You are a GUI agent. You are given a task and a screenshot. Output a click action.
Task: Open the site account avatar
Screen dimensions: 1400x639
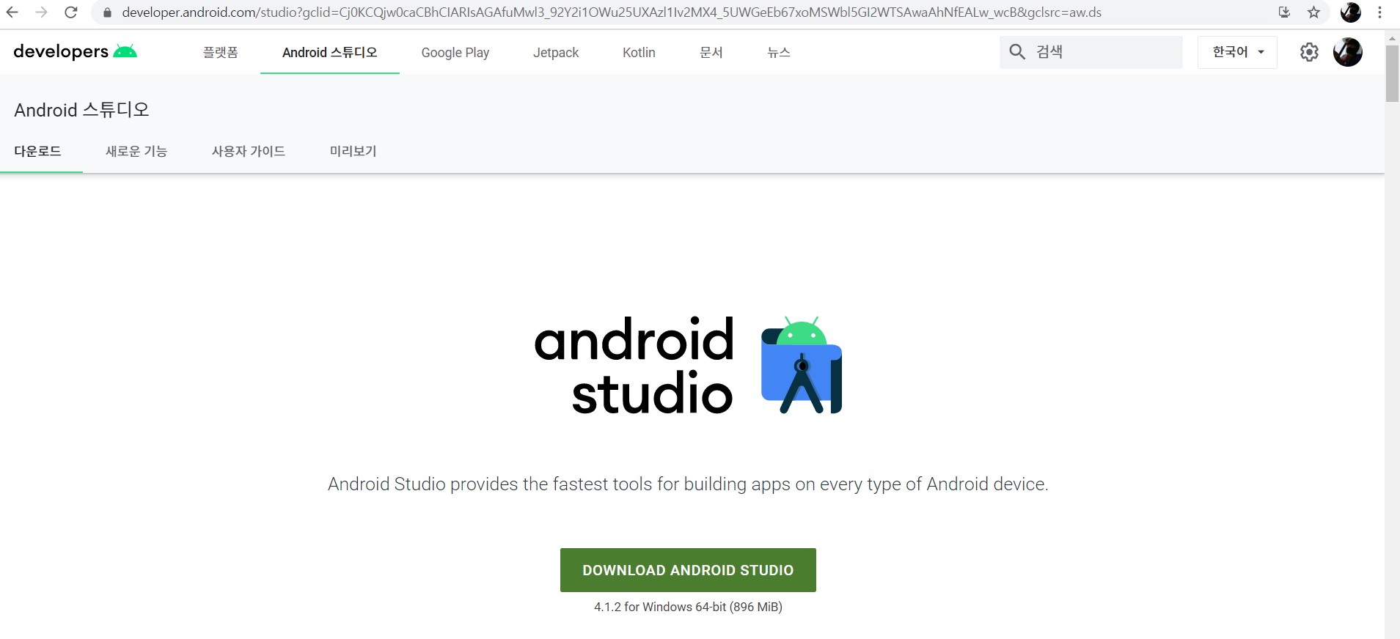1348,52
